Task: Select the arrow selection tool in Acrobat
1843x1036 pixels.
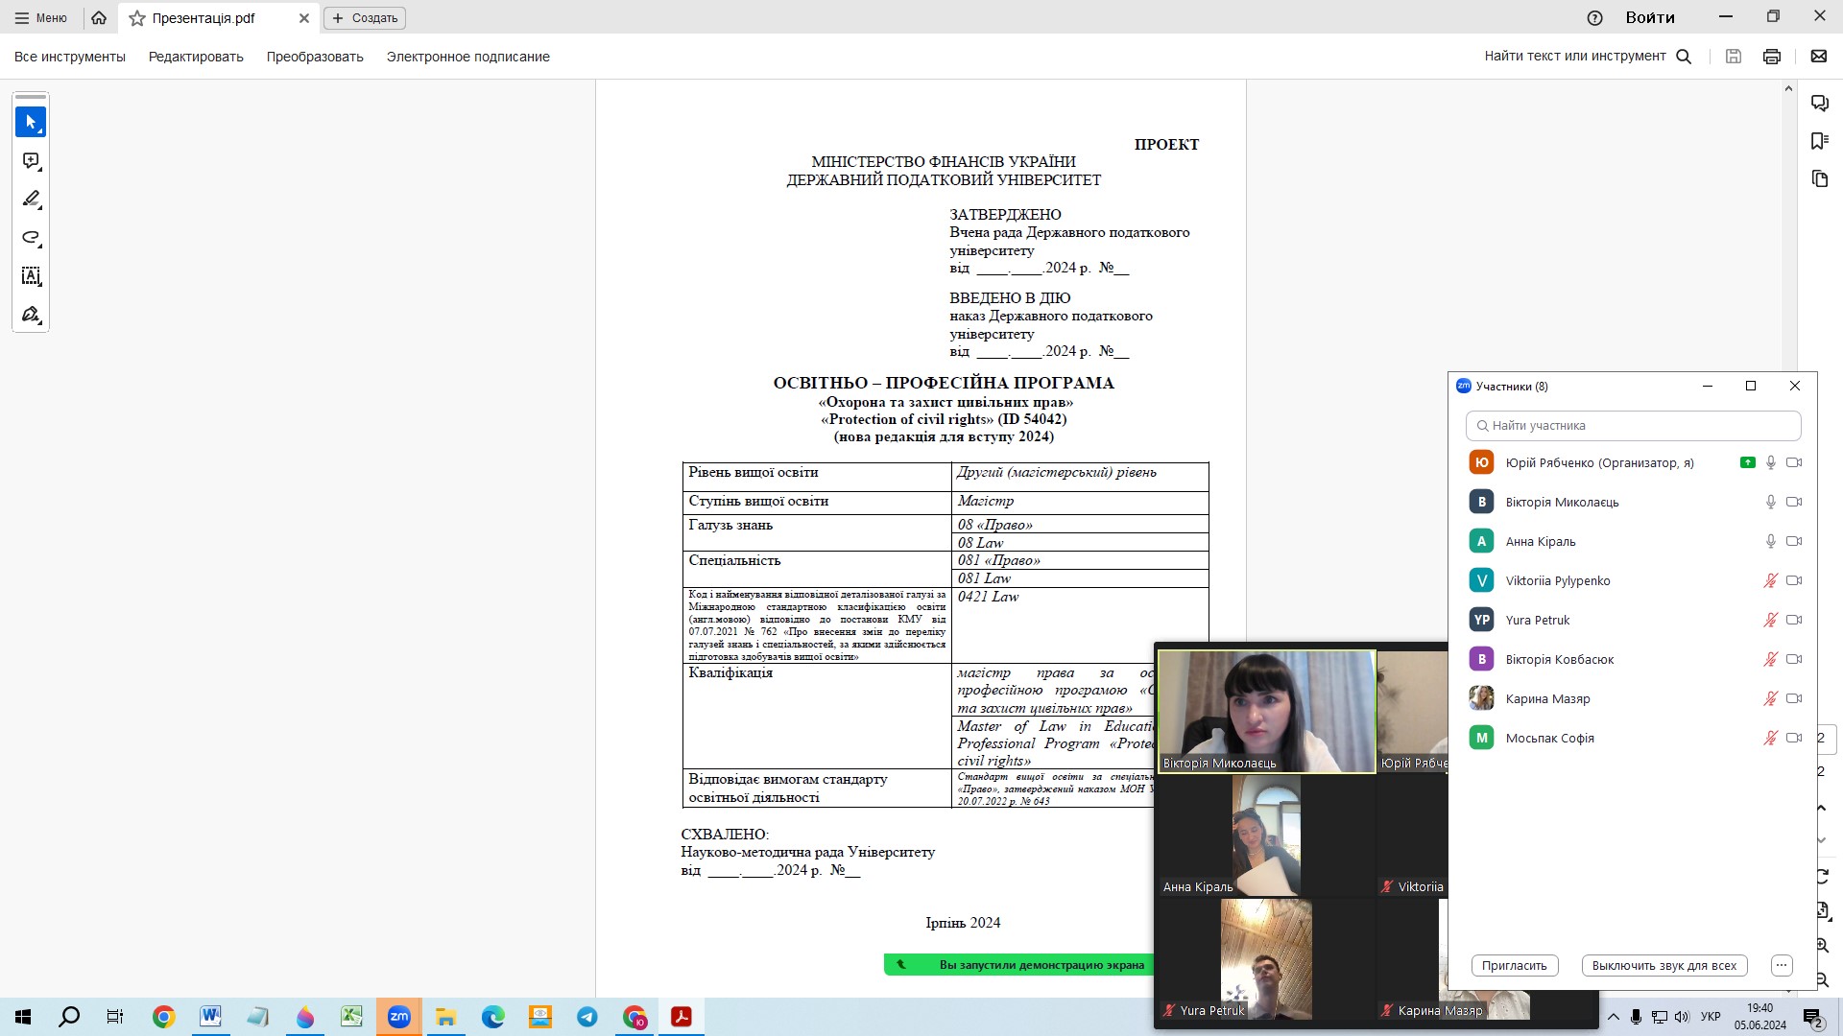Action: coord(31,122)
